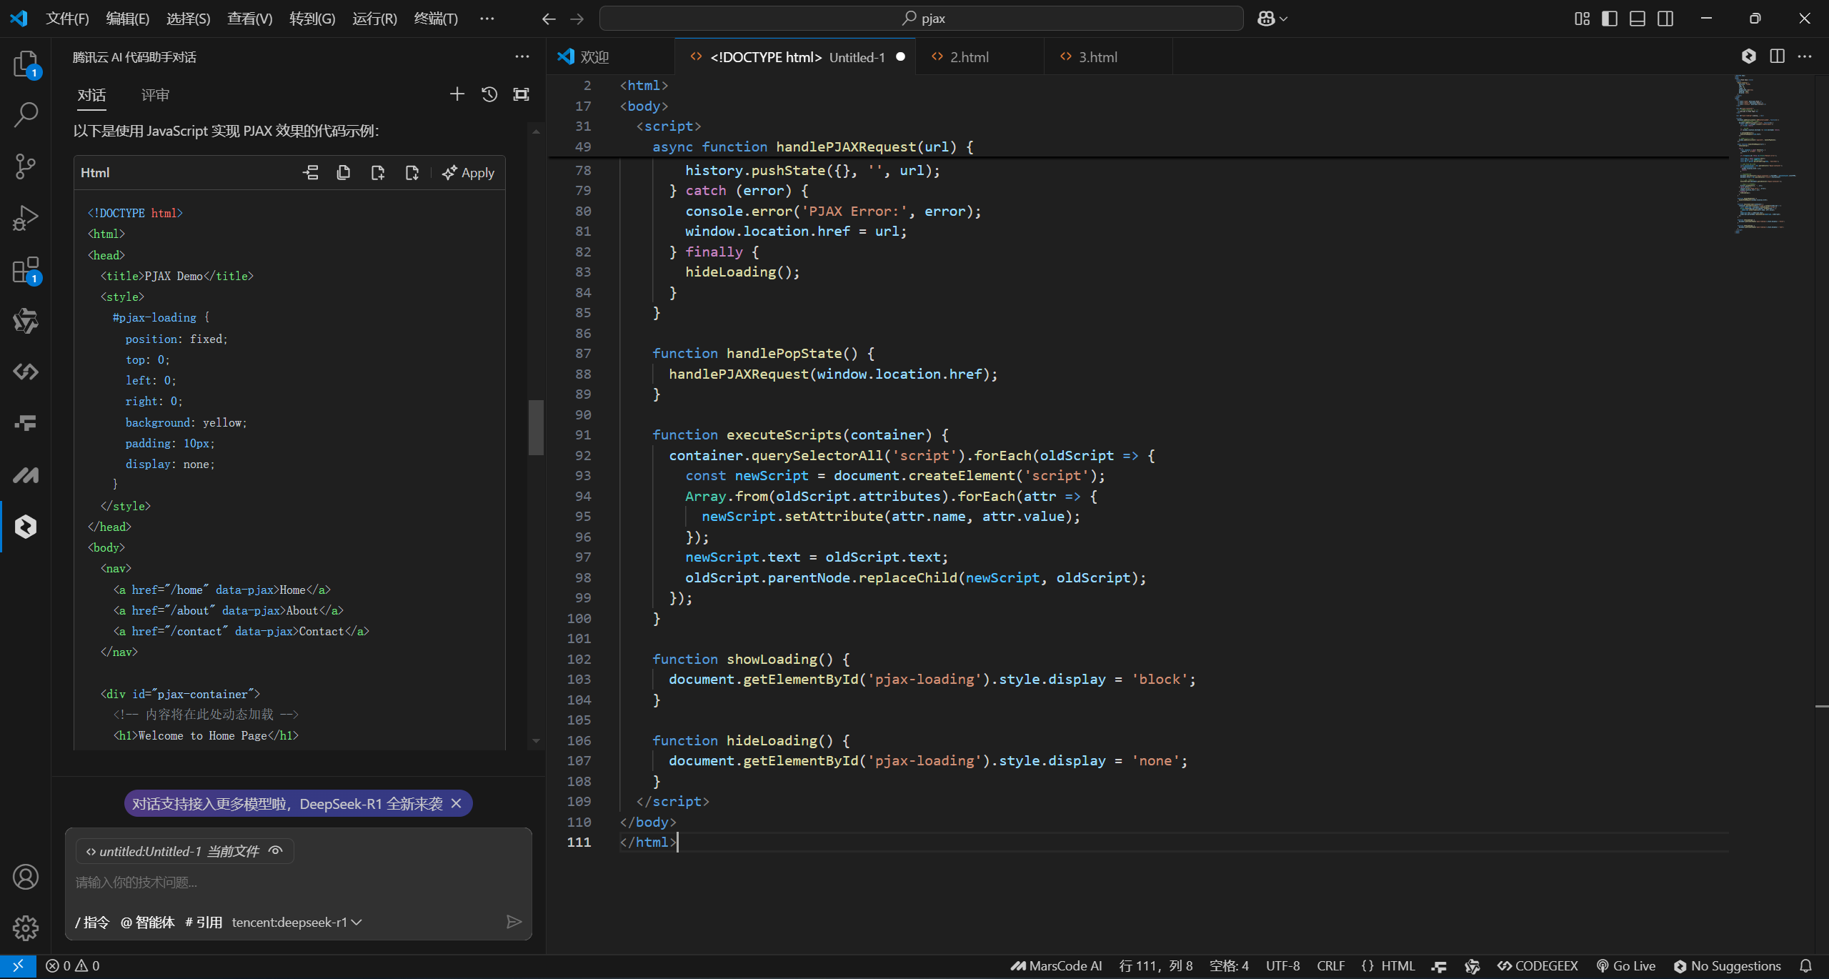Open the 文件(F) menu
Viewport: 1829px width, 979px height.
67,19
